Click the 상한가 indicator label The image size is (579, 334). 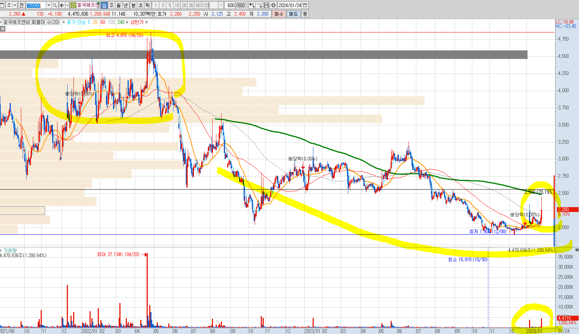tap(137, 22)
